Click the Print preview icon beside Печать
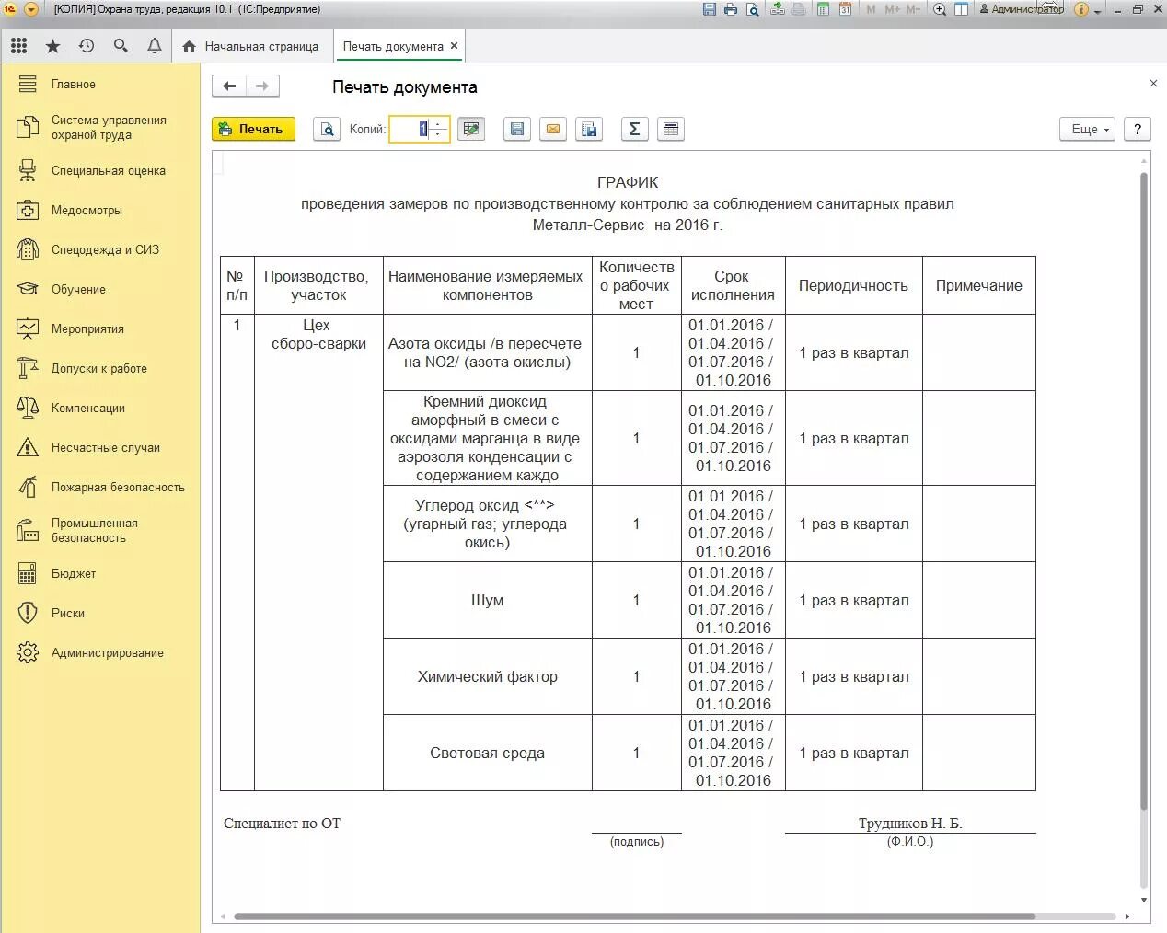The image size is (1167, 933). tap(327, 130)
